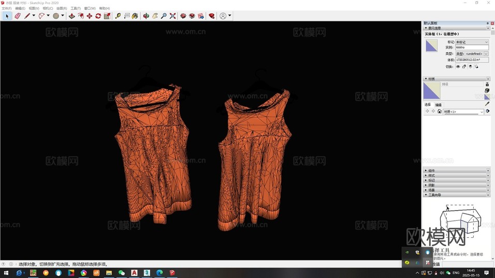
Task: Open the 绘图(R) menu
Action: point(62,8)
